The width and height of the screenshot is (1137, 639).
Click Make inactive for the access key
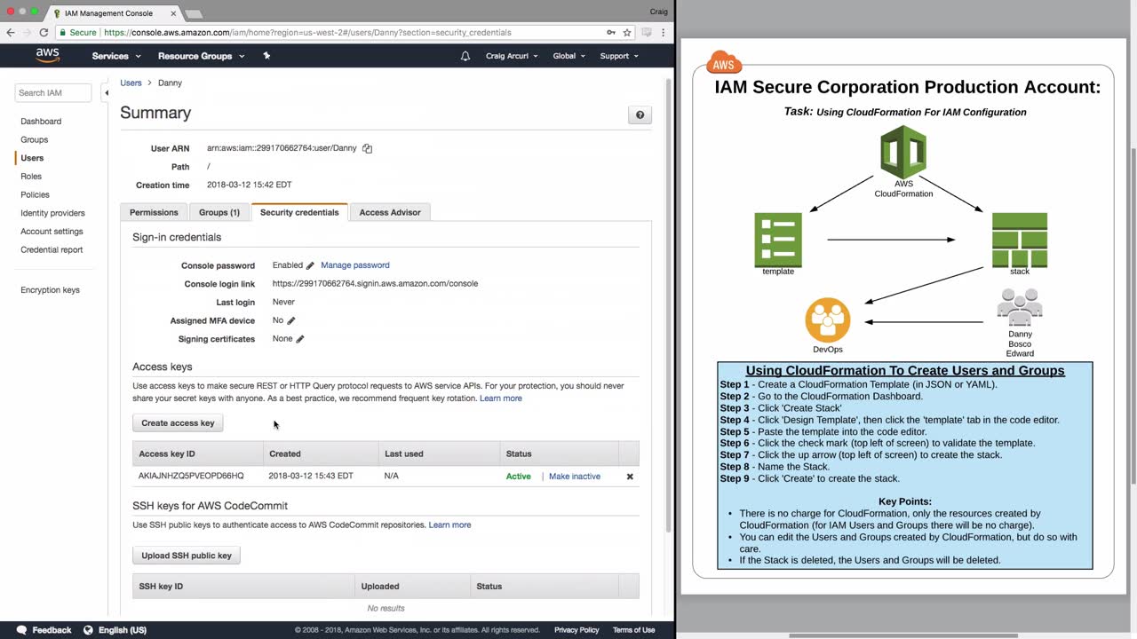575,477
